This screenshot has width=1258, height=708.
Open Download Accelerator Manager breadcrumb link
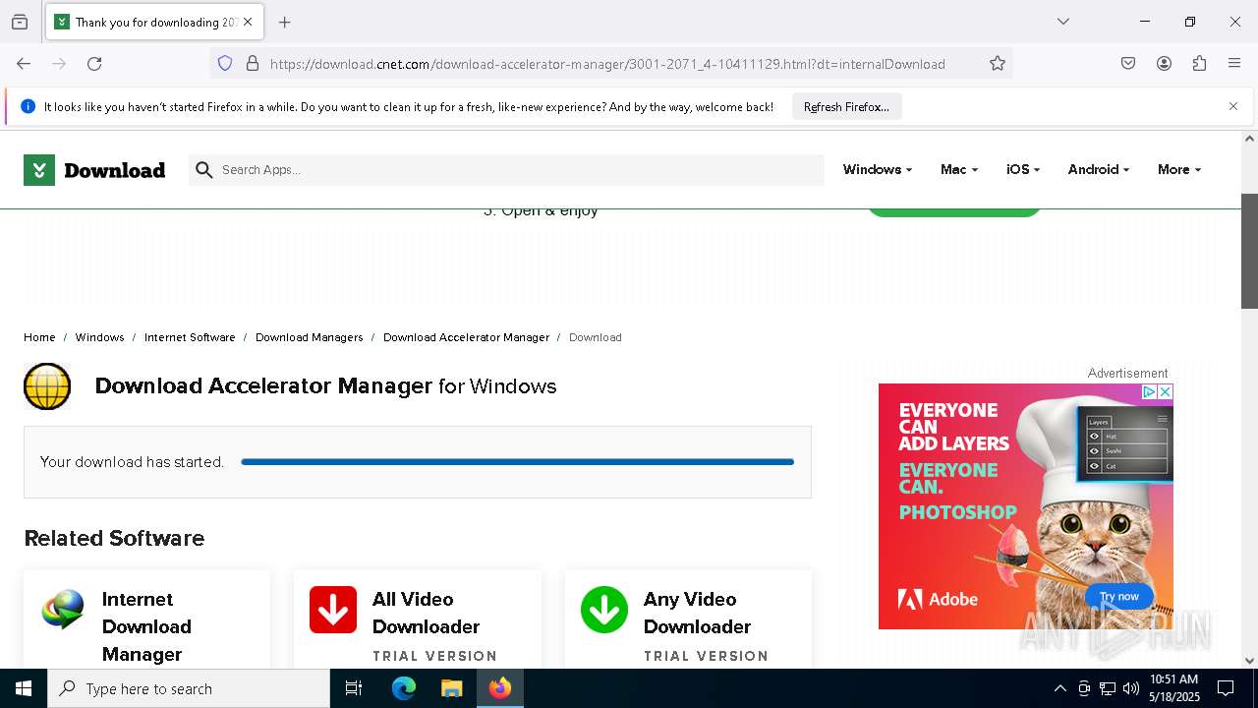[466, 337]
